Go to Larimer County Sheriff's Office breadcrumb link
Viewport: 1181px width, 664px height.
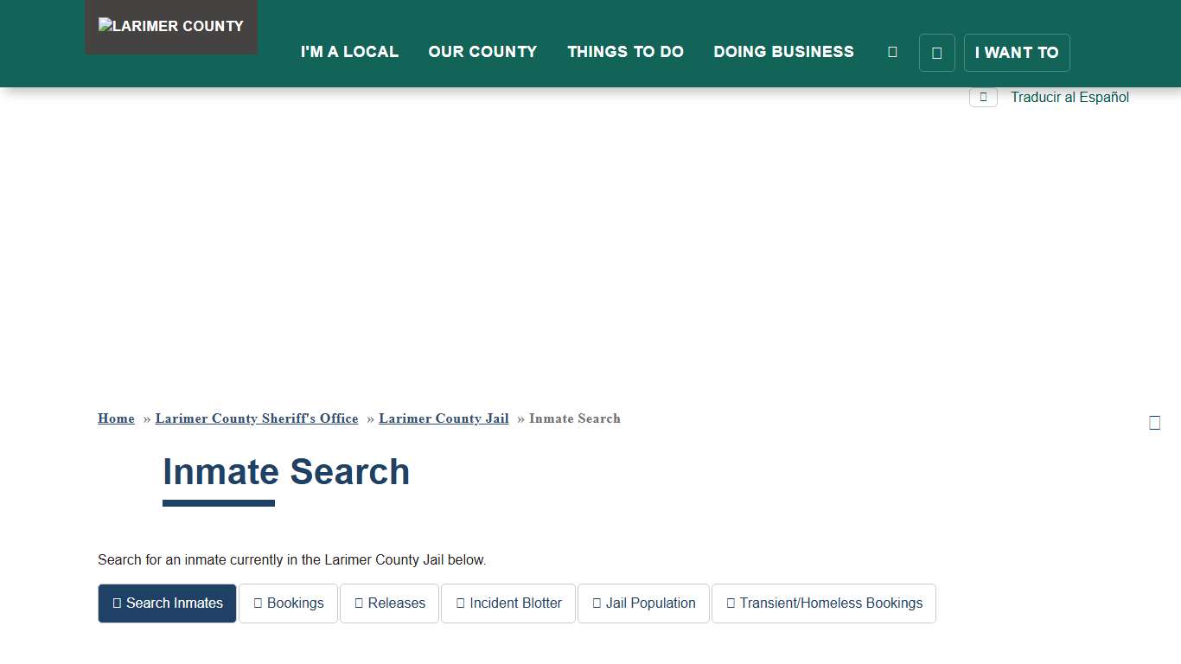click(257, 418)
